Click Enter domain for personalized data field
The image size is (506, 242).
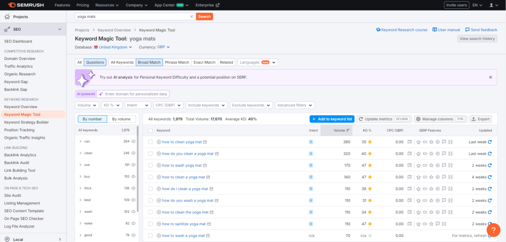[133, 94]
